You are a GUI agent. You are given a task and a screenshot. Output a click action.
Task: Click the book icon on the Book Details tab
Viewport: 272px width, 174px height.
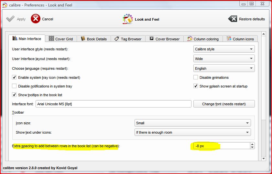pos(83,39)
